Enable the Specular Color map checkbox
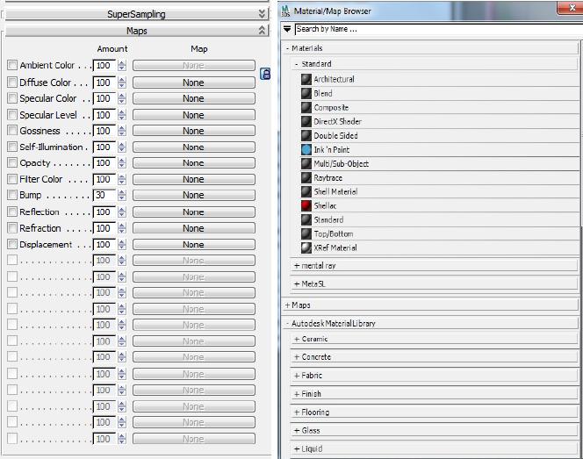The width and height of the screenshot is (583, 459). click(x=12, y=98)
